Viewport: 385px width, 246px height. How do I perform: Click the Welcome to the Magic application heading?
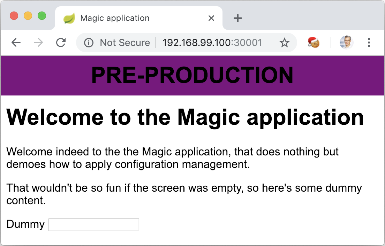[185, 117]
